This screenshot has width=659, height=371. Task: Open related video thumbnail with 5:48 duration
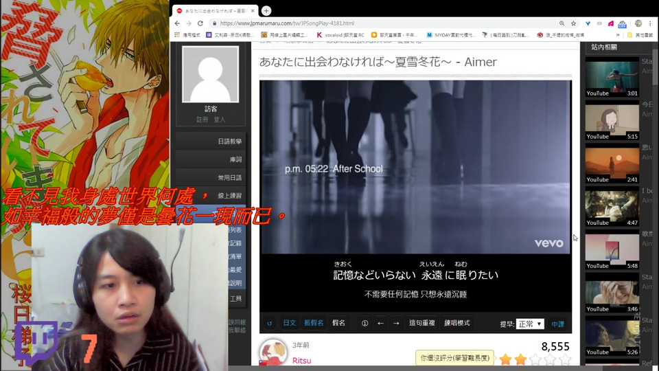(x=612, y=251)
